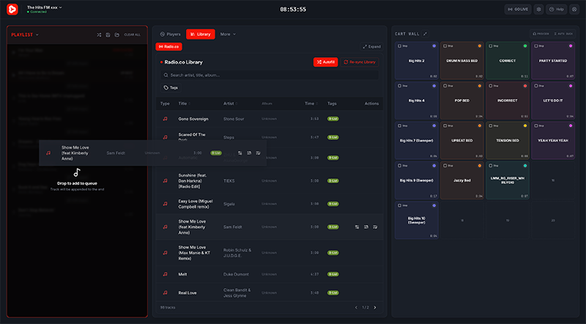Viewport: 586px width, 324px height.
Task: Open settings via the gear icon
Action: (x=538, y=10)
